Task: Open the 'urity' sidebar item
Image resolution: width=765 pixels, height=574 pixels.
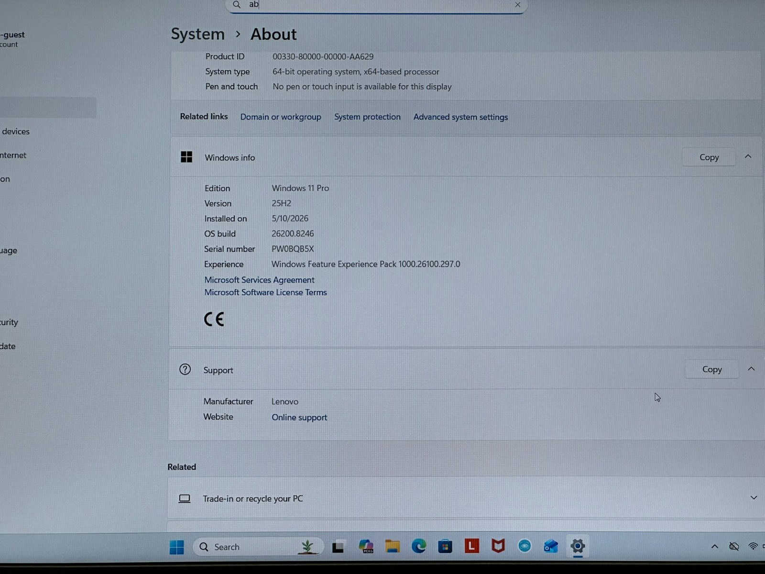Action: [x=9, y=322]
